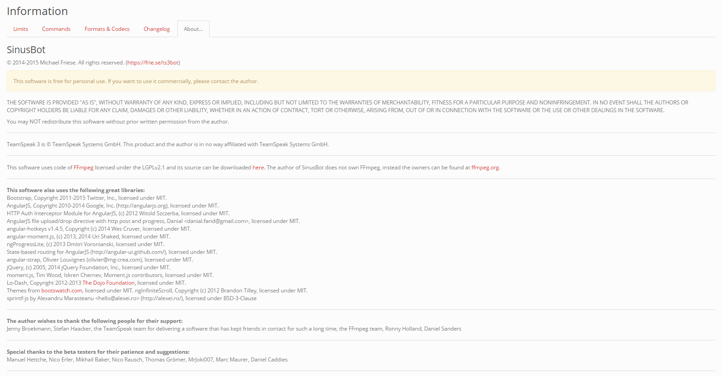723x376 pixels.
Task: Click the AngularJS file upload/drop directive line
Action: 153,221
